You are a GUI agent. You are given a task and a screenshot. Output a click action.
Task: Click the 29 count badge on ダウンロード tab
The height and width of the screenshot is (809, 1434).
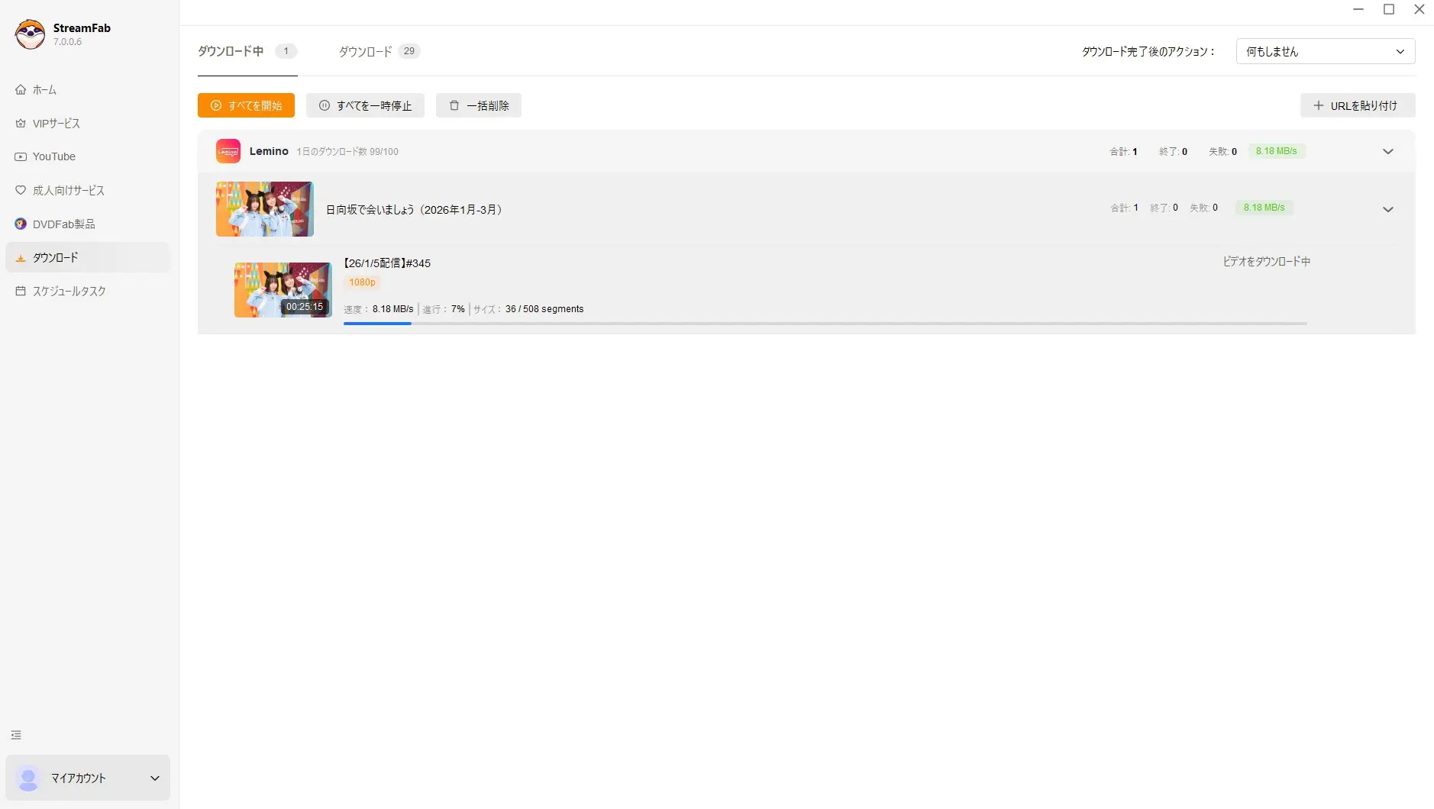coord(409,51)
